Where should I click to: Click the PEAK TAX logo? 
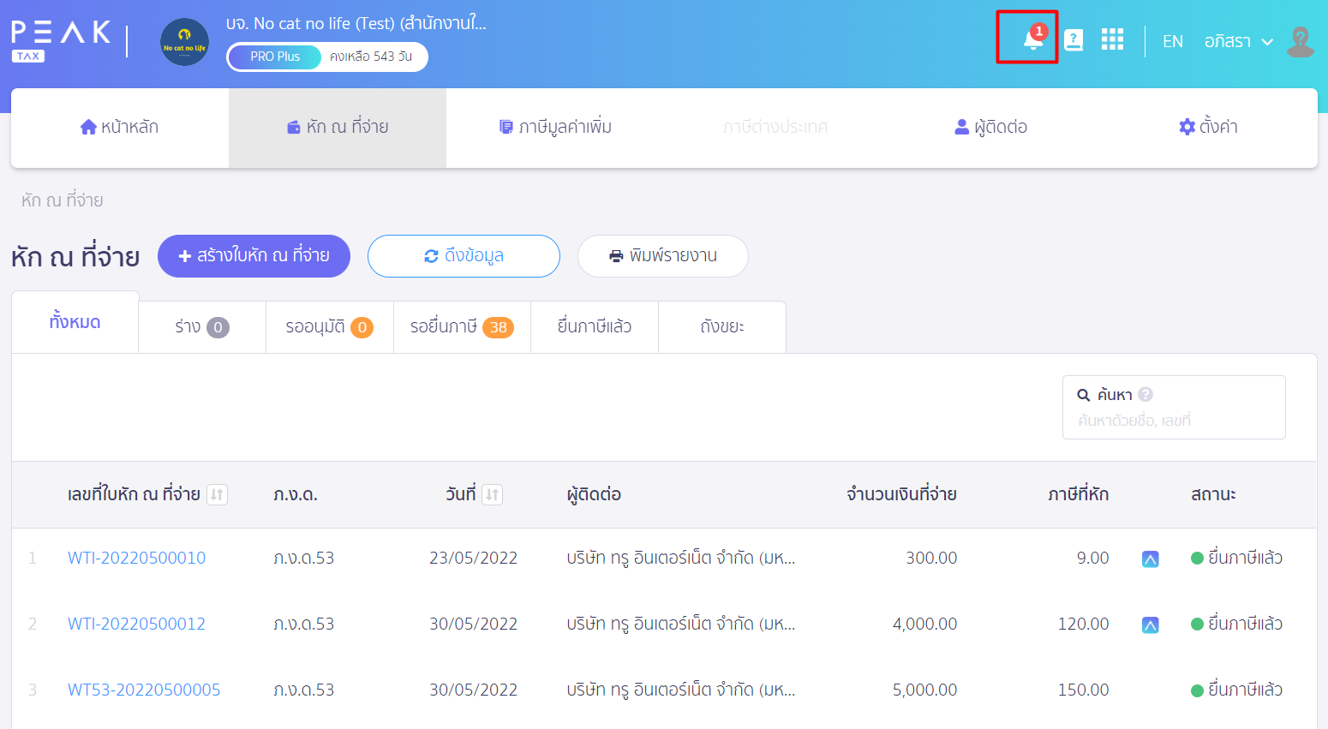tap(61, 40)
